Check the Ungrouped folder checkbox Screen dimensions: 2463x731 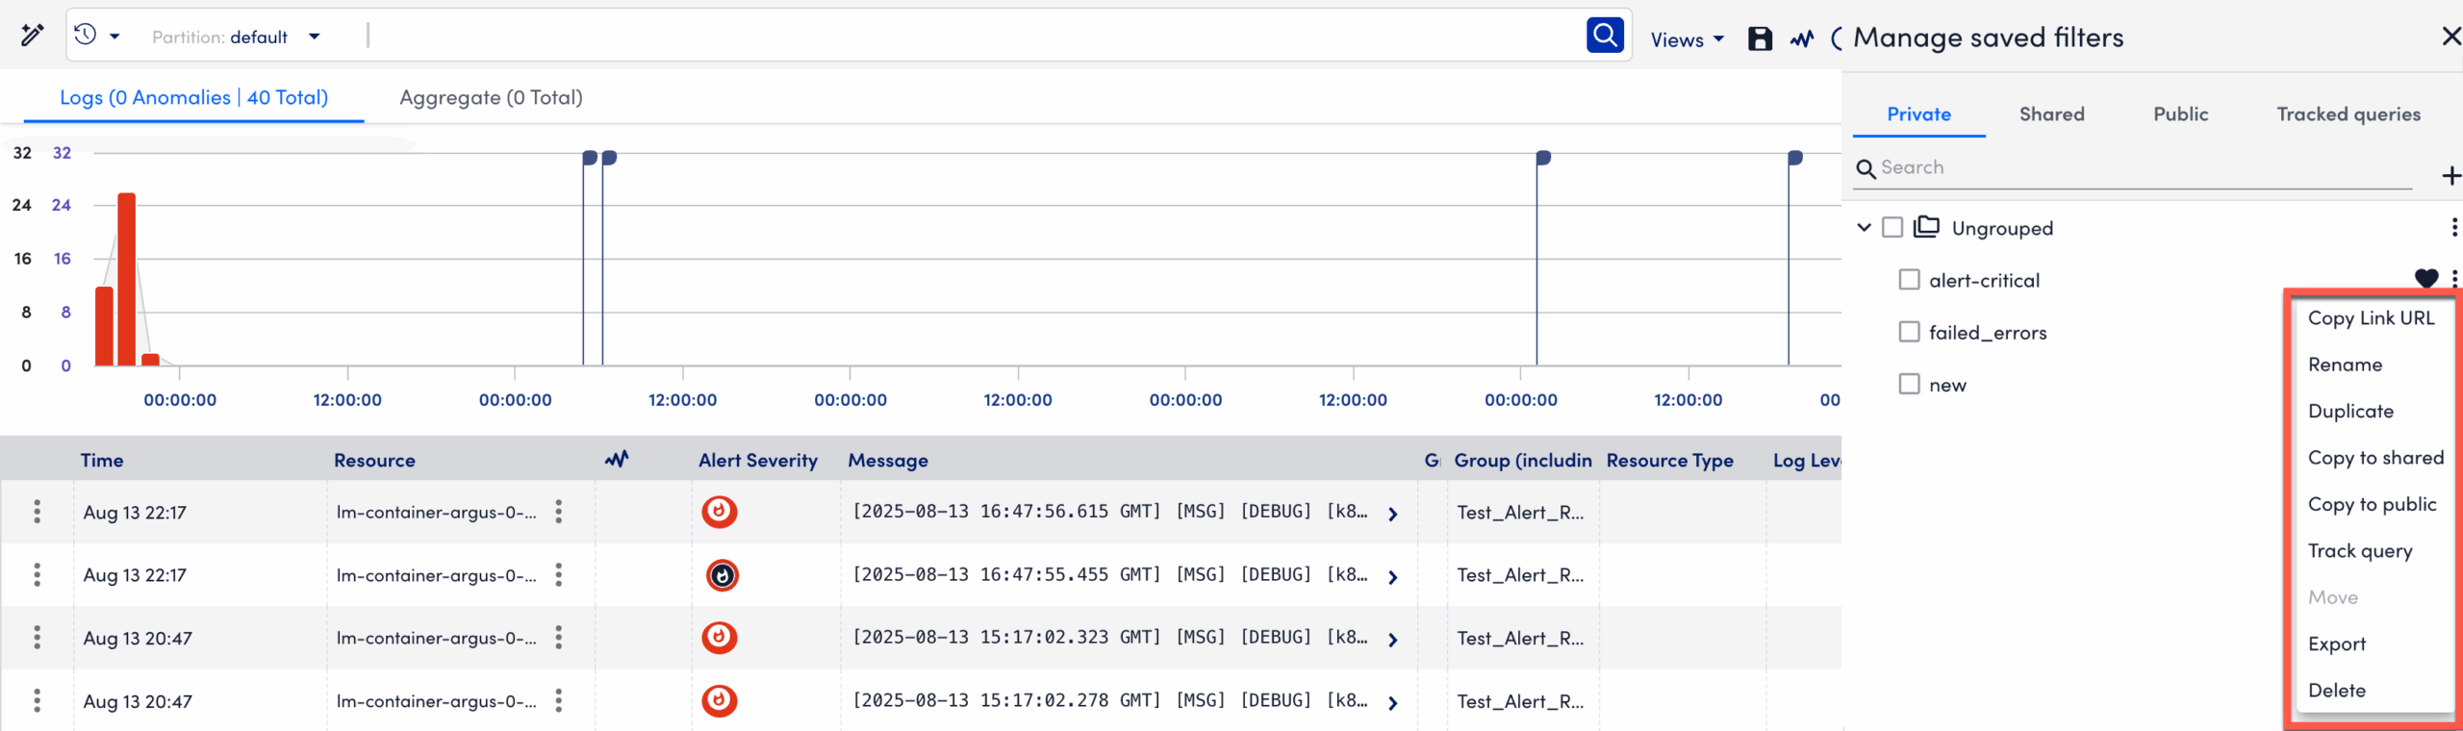(x=1892, y=227)
